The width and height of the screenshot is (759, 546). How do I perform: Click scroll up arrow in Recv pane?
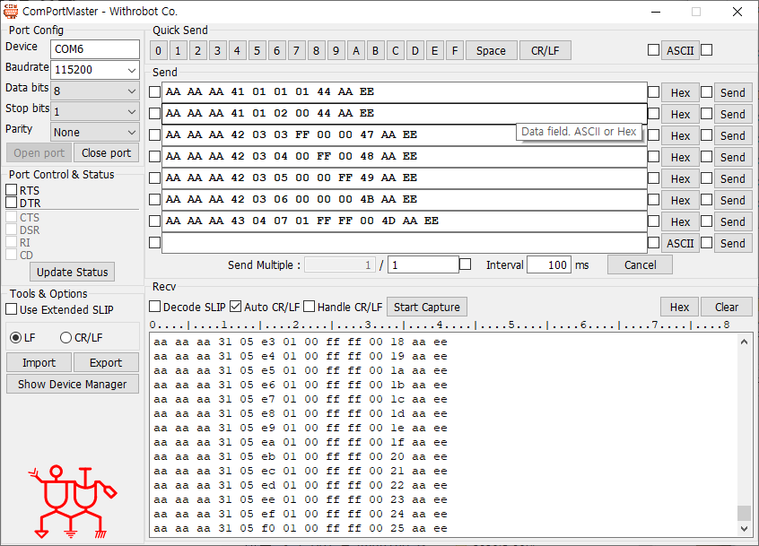[x=744, y=342]
